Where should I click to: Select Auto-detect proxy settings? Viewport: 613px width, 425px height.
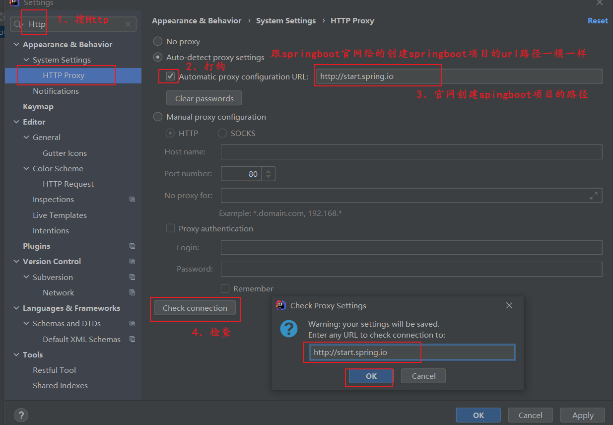(158, 58)
